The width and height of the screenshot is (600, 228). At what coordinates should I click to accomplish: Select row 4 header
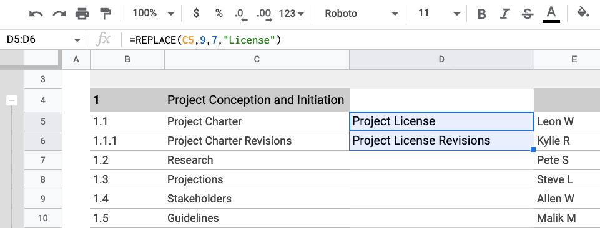tap(43, 100)
